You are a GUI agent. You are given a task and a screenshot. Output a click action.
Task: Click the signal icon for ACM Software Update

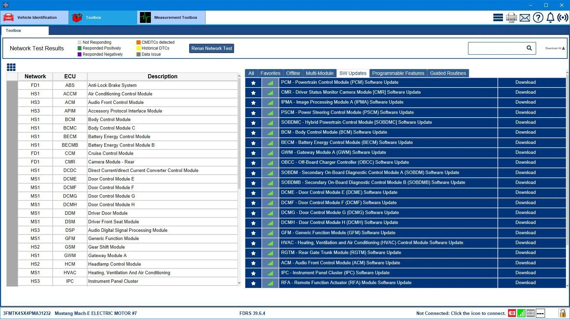pos(270,263)
